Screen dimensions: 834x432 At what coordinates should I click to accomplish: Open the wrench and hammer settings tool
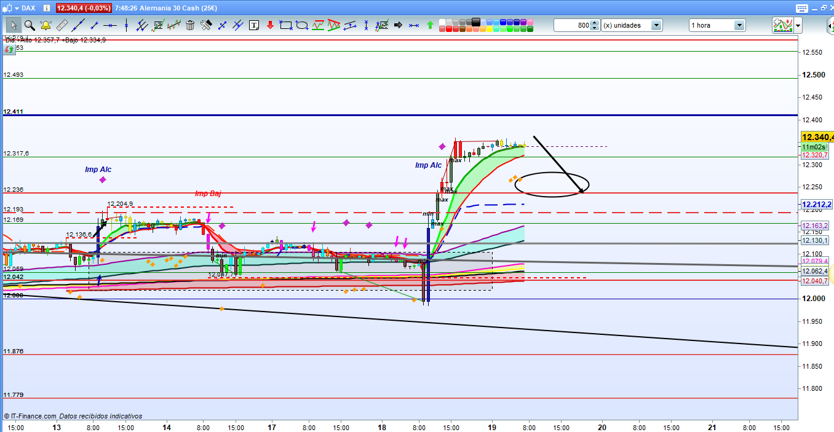click(x=206, y=25)
